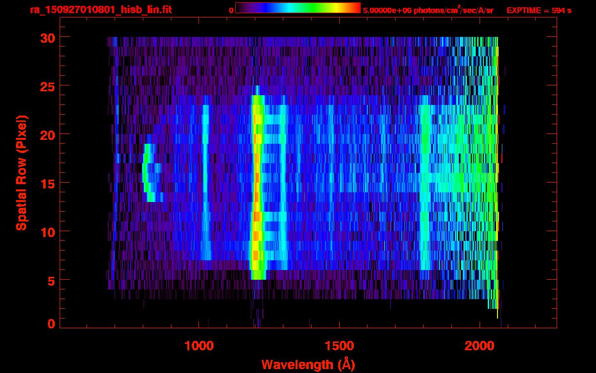Click the Spatial Row (Pixel) axis title
Image resolution: width=596 pixels, height=373 pixels.
point(21,172)
